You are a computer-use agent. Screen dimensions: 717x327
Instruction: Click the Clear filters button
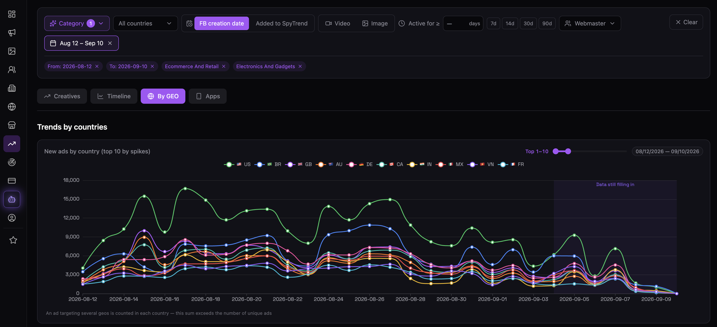point(686,22)
